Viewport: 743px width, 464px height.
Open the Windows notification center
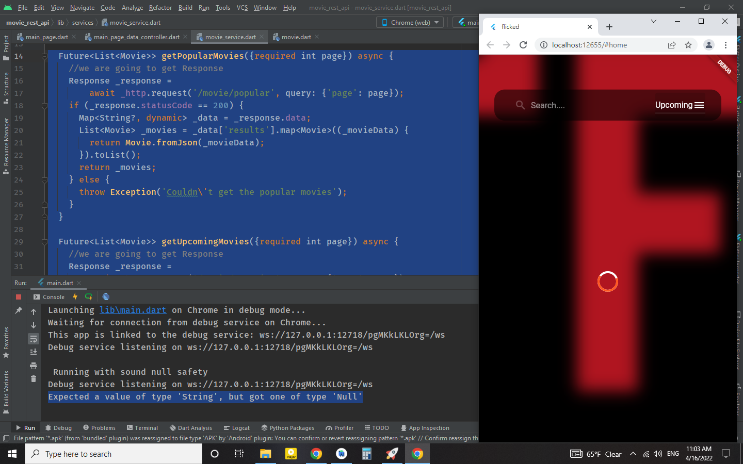pyautogui.click(x=726, y=454)
